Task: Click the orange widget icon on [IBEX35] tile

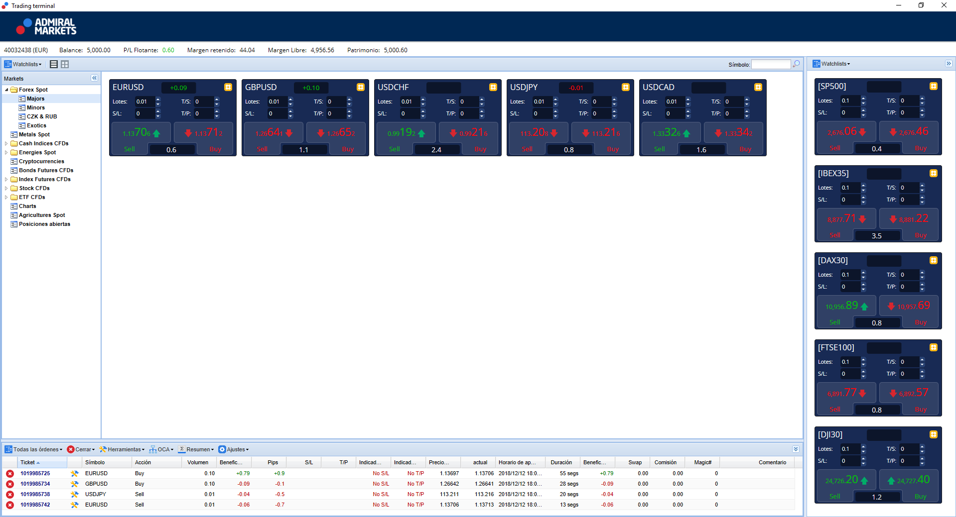Action: pos(934,173)
